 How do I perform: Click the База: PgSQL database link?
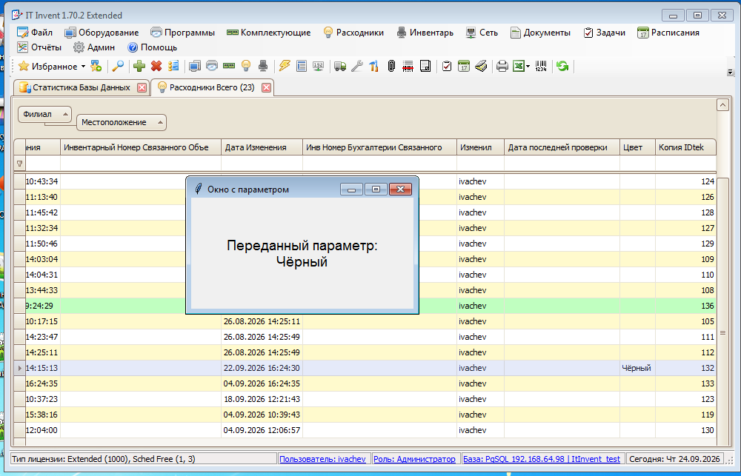click(542, 459)
